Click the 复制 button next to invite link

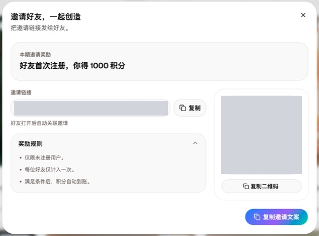pyautogui.click(x=190, y=108)
